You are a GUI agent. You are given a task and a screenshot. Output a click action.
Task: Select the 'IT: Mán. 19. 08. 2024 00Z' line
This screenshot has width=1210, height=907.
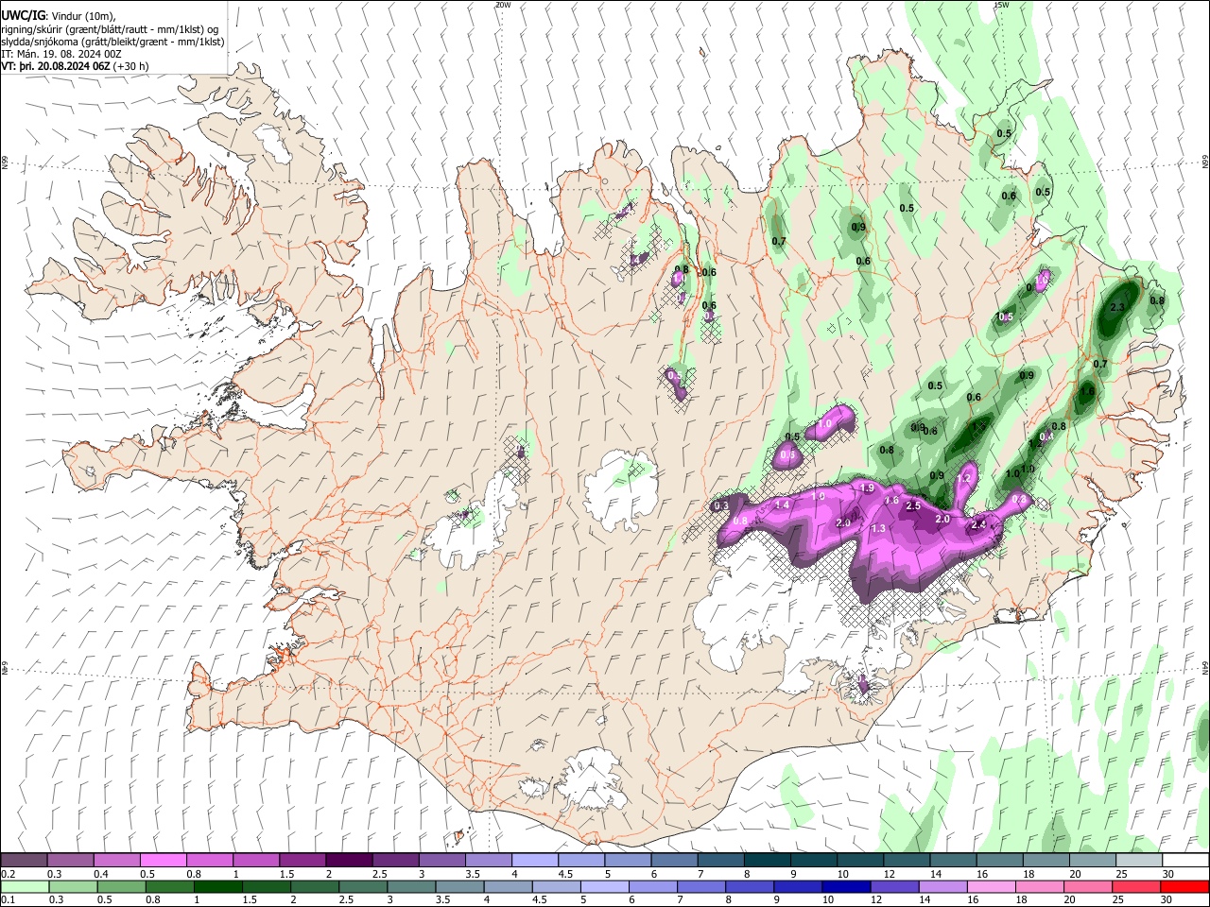pos(61,54)
